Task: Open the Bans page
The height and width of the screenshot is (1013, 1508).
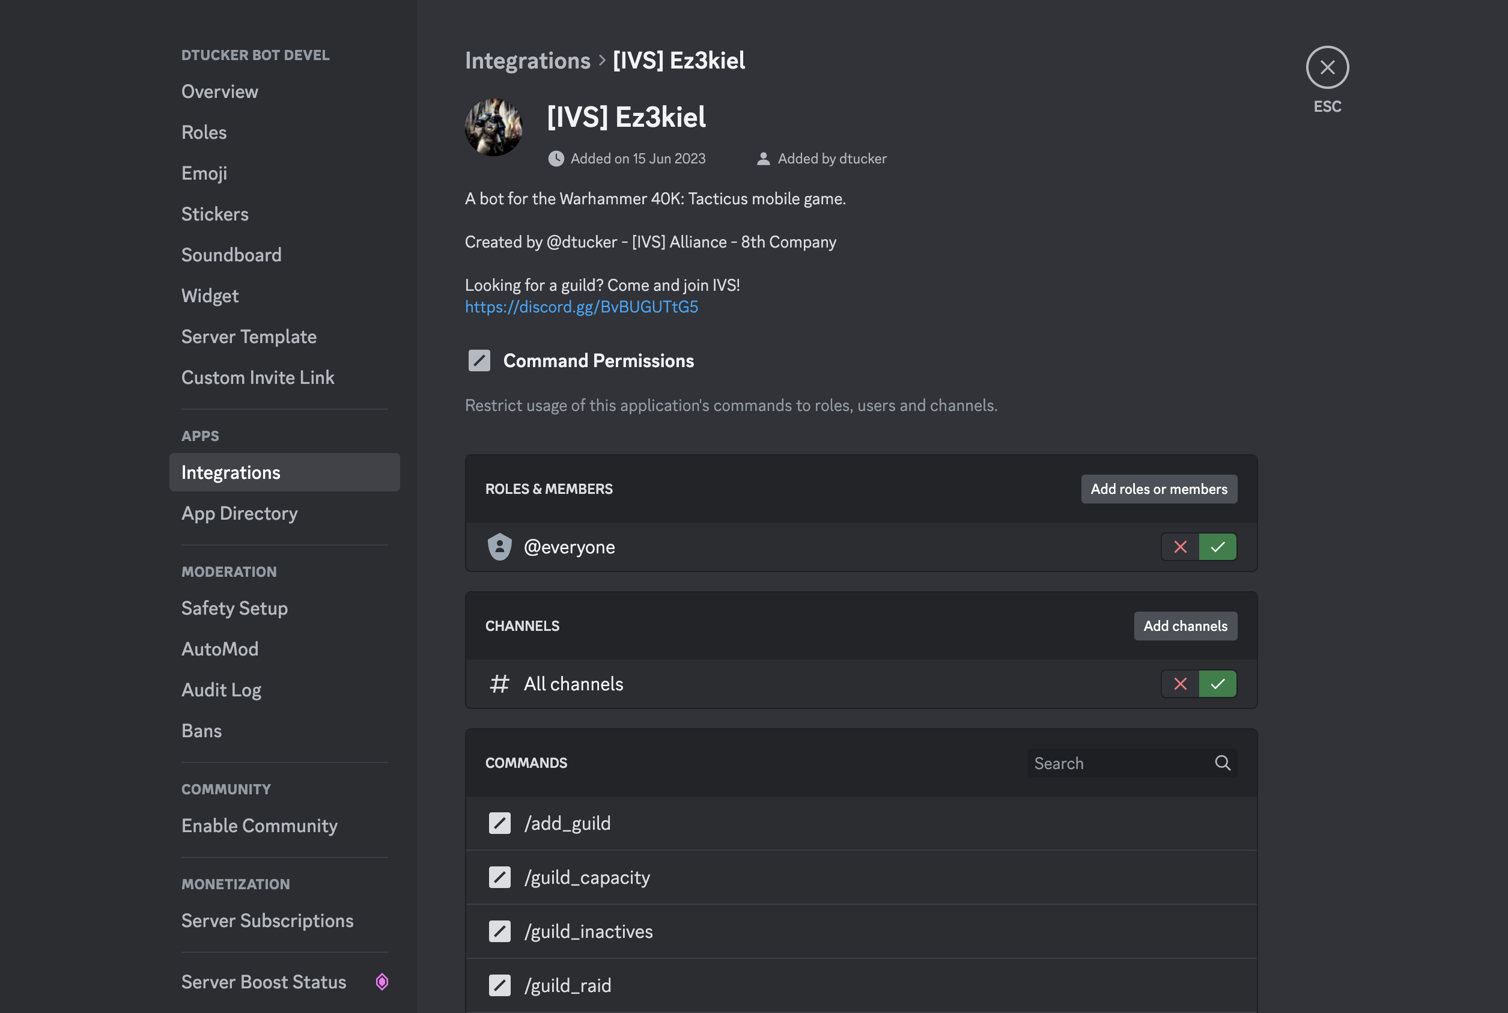Action: tap(284, 731)
